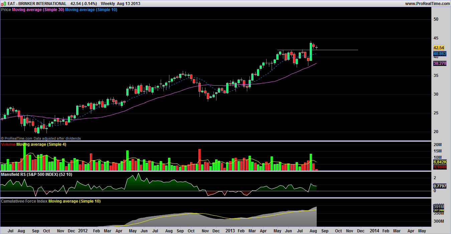Click the www.ProRealTime.com link
Screen dimensions: 451x234
pyautogui.click(x=427, y=3)
